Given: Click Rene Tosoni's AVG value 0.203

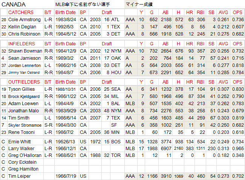Looking at the screenshot, I should pyautogui.click(x=223, y=132).
